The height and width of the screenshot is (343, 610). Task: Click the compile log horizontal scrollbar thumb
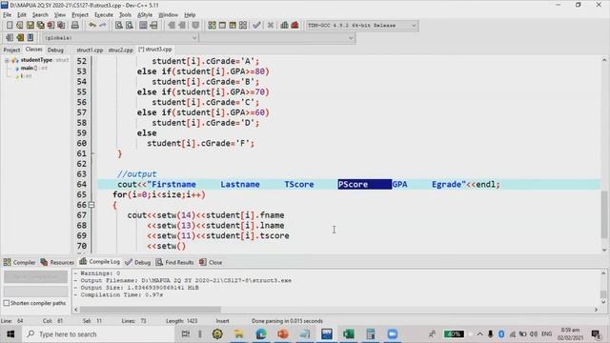click(151, 310)
